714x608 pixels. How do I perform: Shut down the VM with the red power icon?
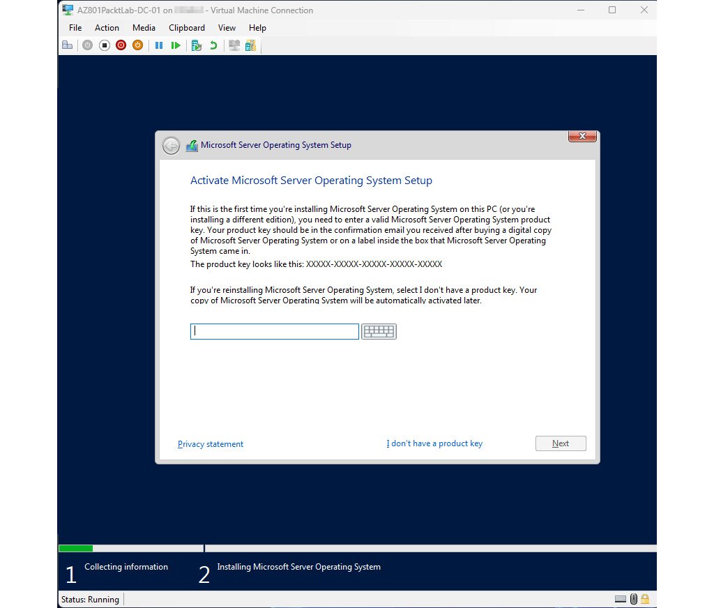121,45
